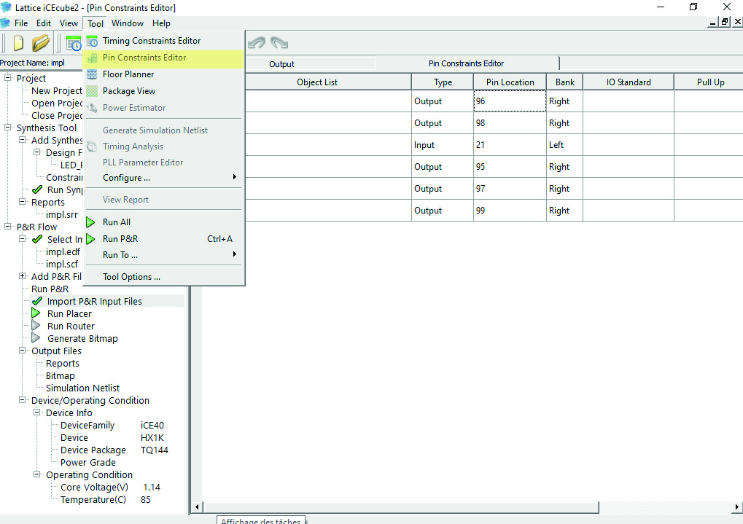Click the Redo arrow in the toolbar
Image resolution: width=743 pixels, height=524 pixels.
click(279, 43)
